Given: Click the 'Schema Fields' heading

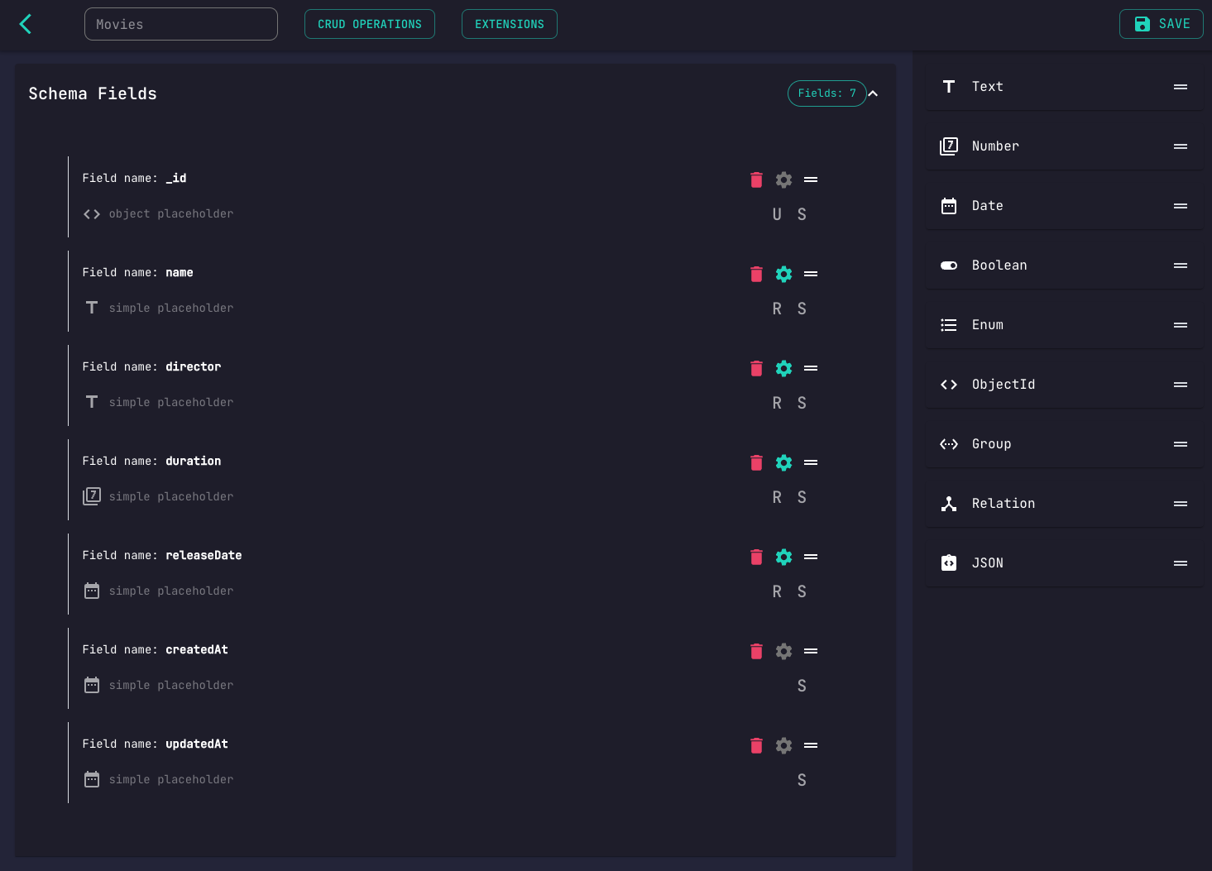Looking at the screenshot, I should pyautogui.click(x=93, y=93).
